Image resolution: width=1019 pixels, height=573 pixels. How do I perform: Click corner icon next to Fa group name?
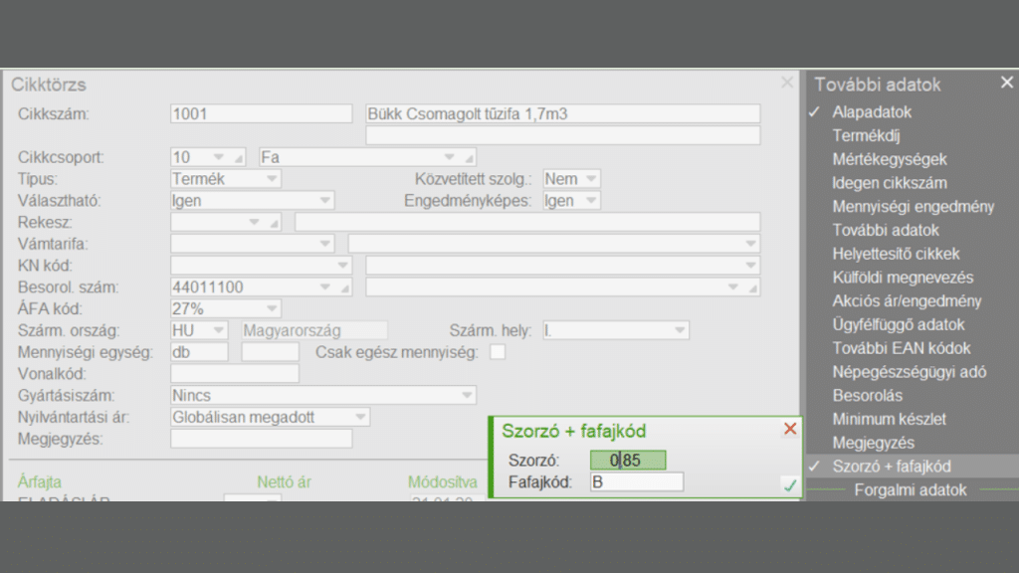coord(469,158)
